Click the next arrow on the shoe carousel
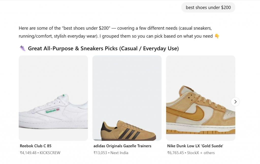Screen dimensions: 260x164 tap(235, 102)
